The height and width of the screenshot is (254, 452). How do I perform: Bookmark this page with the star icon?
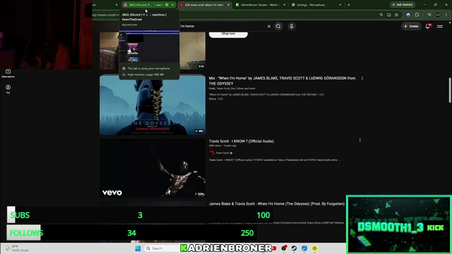(397, 15)
